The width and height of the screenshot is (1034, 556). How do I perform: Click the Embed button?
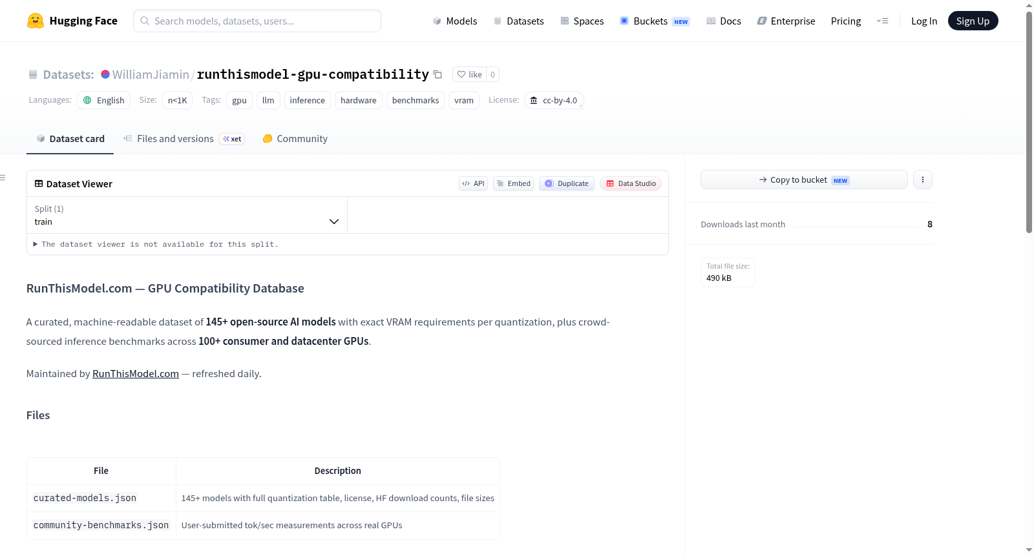click(x=513, y=183)
